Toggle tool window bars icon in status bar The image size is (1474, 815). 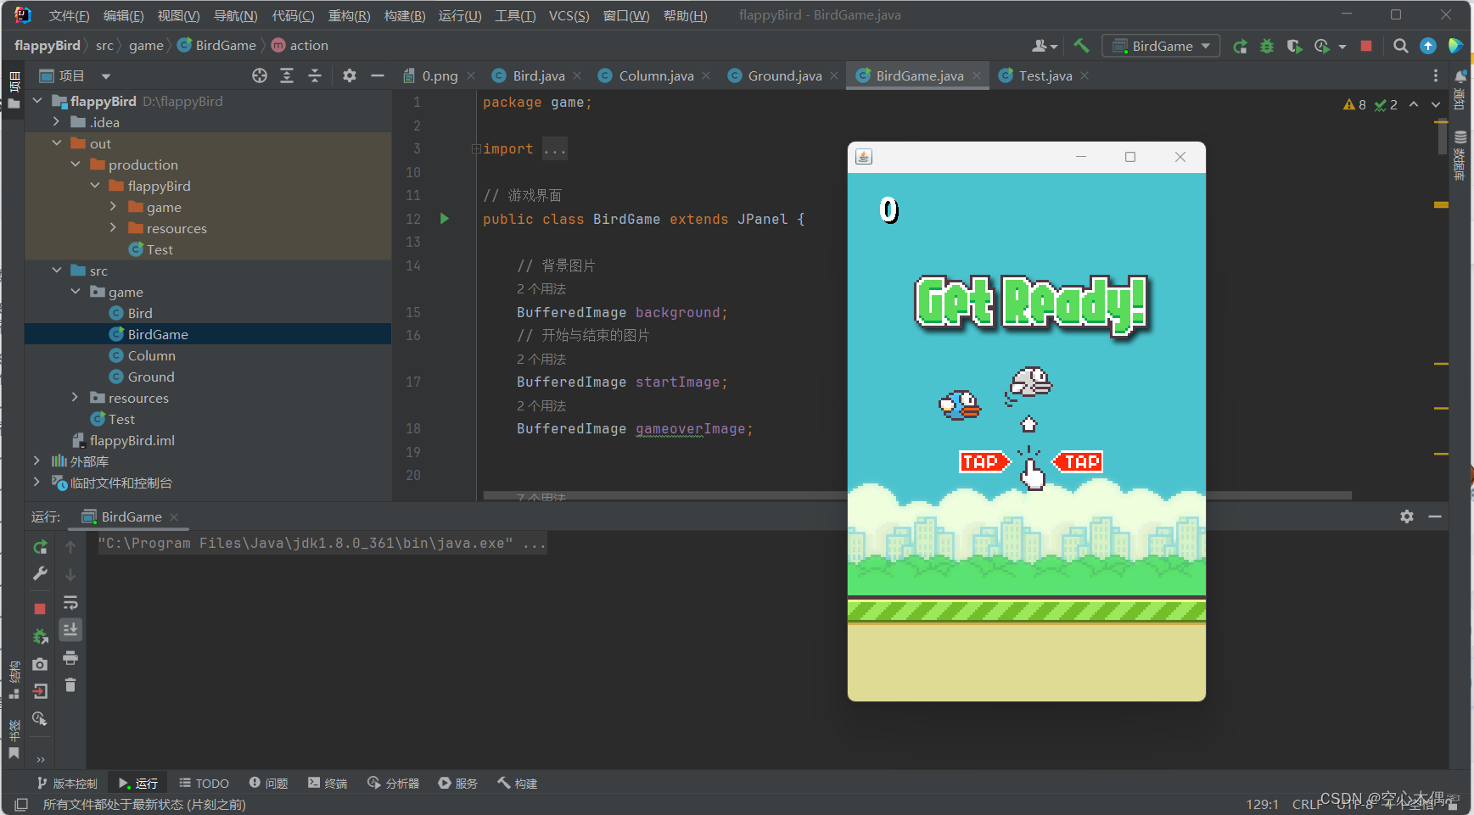tap(21, 804)
